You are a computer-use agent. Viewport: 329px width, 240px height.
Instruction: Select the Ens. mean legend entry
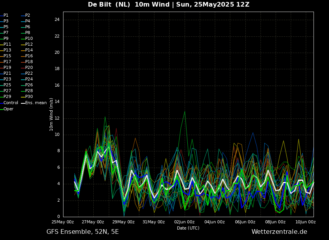click(36, 103)
